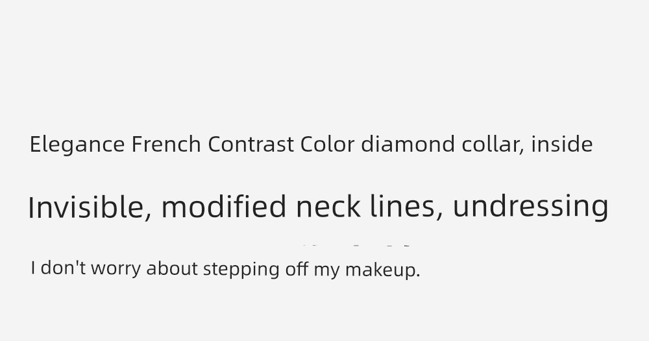Image resolution: width=649 pixels, height=341 pixels.
Task: Select the word "collar," in first line
Action: [x=493, y=145]
